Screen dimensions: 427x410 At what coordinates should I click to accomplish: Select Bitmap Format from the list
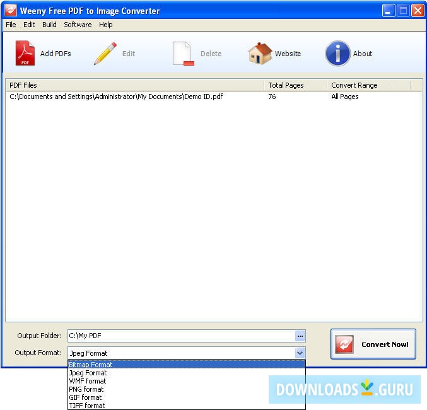pyautogui.click(x=187, y=364)
